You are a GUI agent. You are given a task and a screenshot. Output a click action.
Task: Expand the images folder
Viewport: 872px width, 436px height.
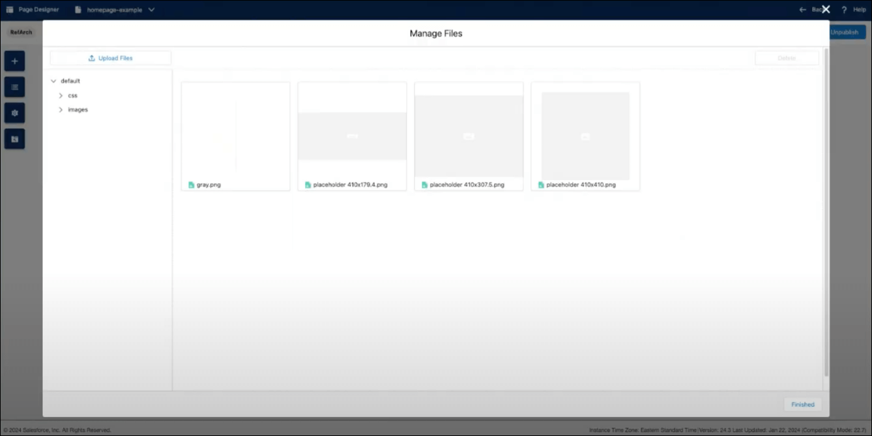tap(61, 109)
